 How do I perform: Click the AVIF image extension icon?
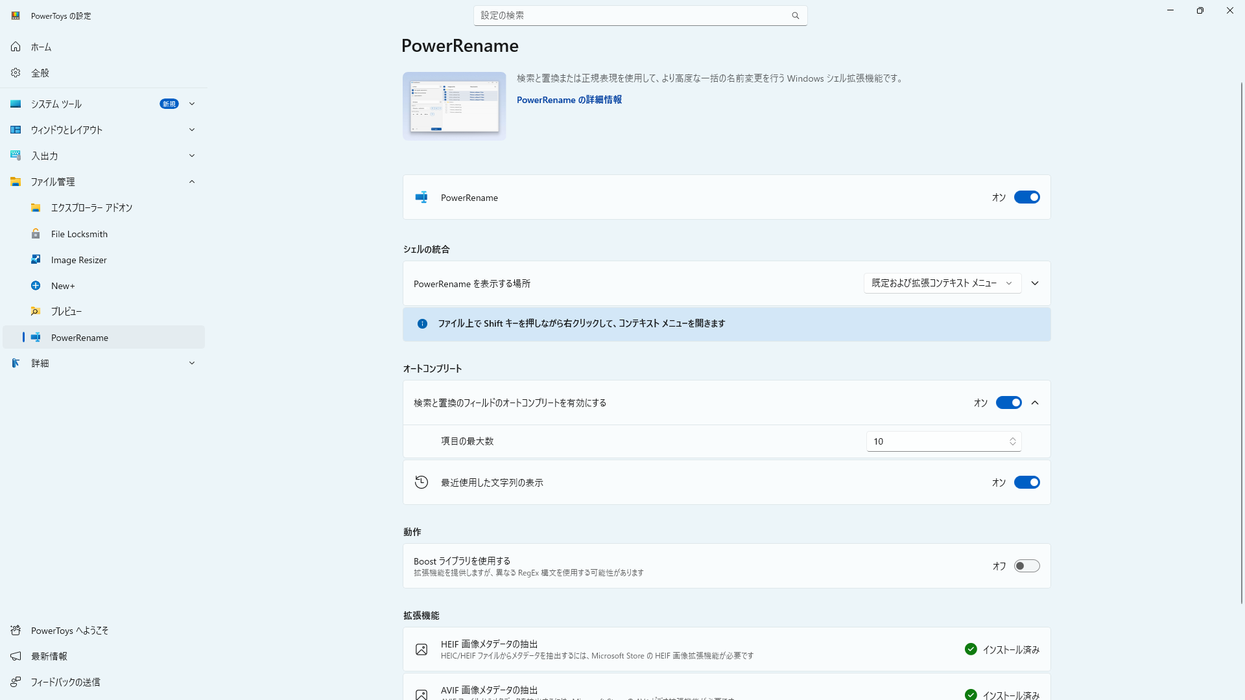click(x=421, y=694)
